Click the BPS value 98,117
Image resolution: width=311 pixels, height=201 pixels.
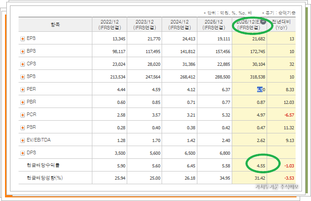point(119,51)
